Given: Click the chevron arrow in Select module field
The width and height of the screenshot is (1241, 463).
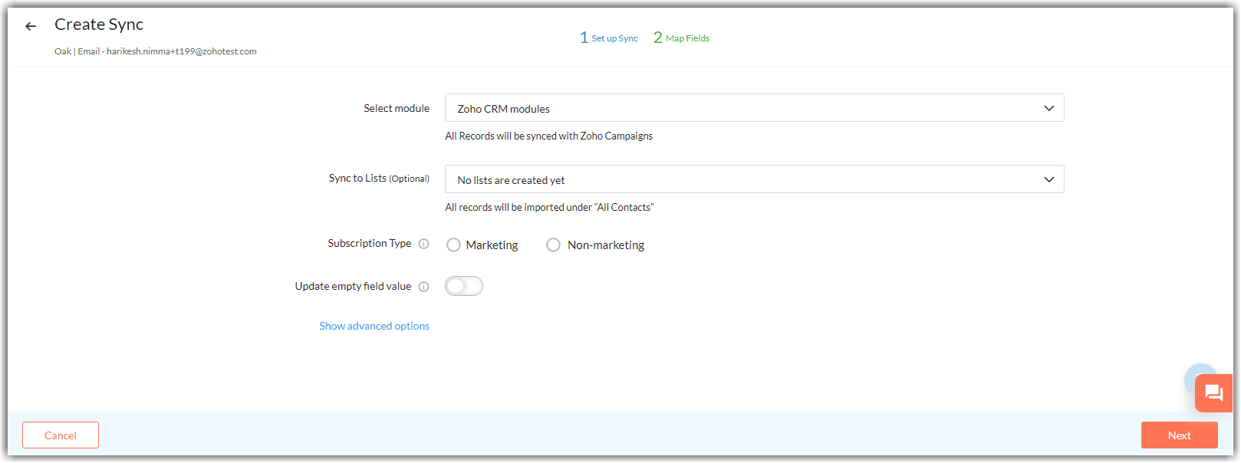Looking at the screenshot, I should click(x=1048, y=108).
